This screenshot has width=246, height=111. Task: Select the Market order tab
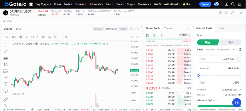[210, 49]
